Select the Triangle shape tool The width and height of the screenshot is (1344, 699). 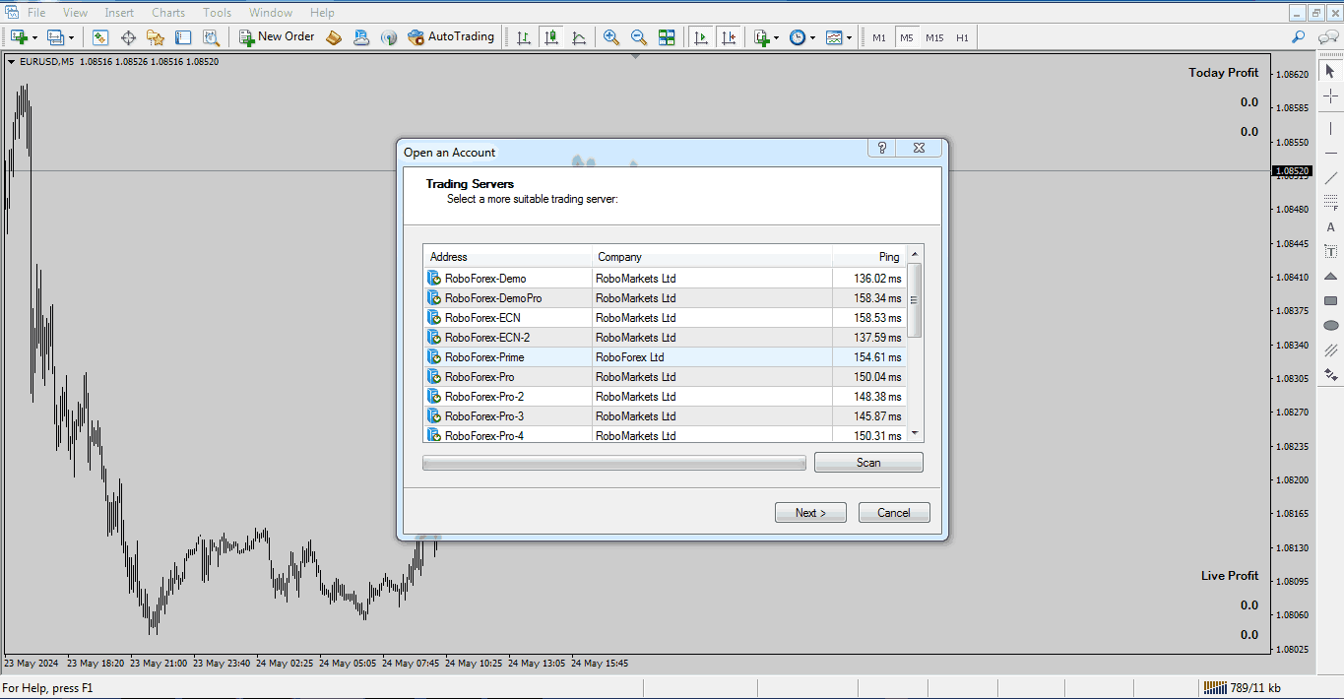tap(1331, 277)
